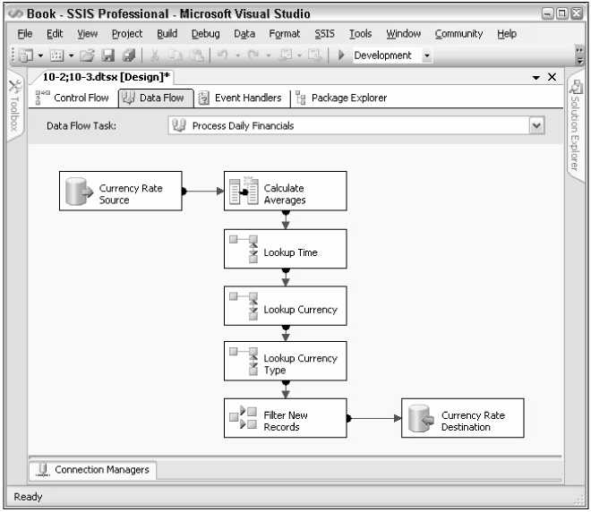Click the Currency Rate Destination database icon
This screenshot has width=591, height=512.
tap(422, 419)
